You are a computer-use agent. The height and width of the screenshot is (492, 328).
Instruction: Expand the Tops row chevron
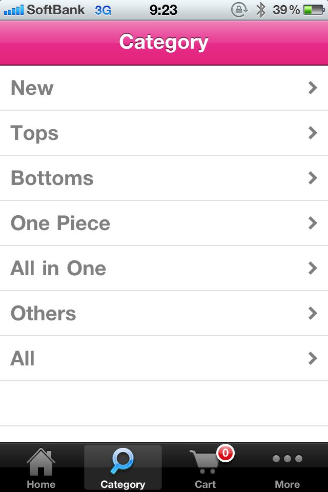(x=313, y=133)
